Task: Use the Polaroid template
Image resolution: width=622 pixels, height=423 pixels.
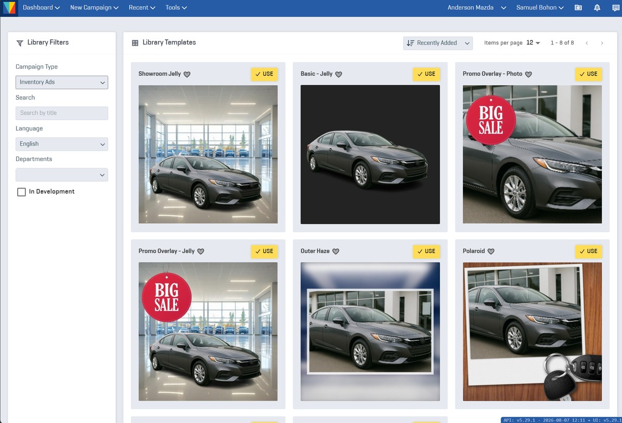Action: pos(588,251)
